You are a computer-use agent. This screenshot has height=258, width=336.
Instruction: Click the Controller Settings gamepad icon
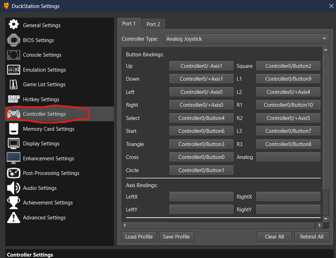14,114
